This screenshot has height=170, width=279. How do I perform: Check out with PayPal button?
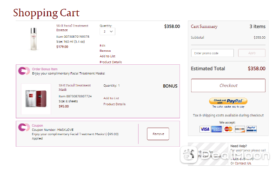click(228, 101)
